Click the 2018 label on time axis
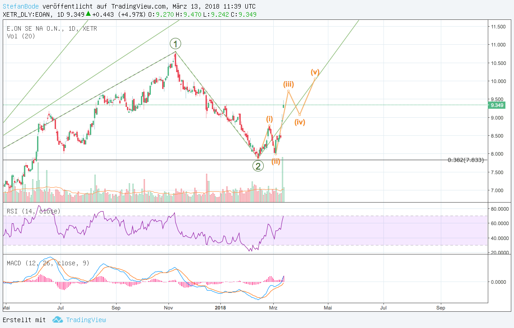514x328 pixels. [220, 308]
